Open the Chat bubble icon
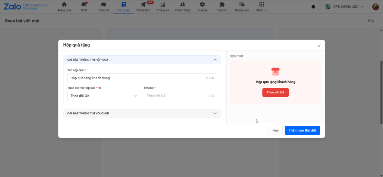383x177 pixels. pos(84,4)
